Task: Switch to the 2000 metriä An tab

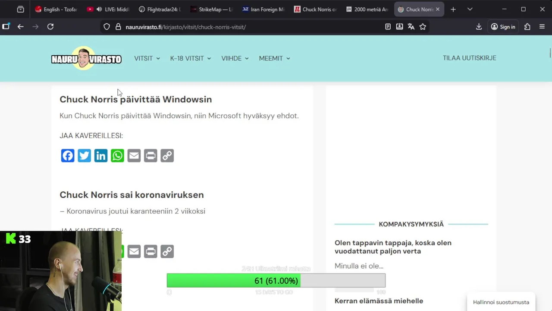Action: [367, 9]
